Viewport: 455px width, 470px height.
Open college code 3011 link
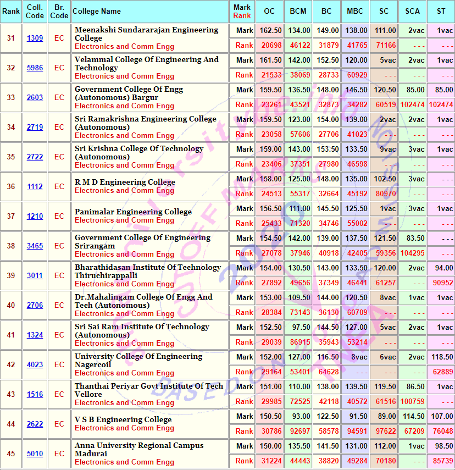click(x=35, y=276)
